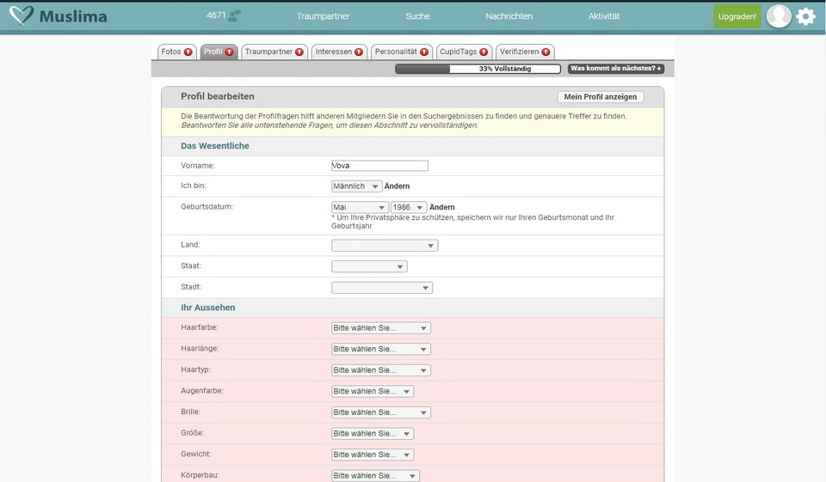Screen dimensions: 826x482
Task: Click the red alert badge on Interessen tab
Action: pos(359,52)
